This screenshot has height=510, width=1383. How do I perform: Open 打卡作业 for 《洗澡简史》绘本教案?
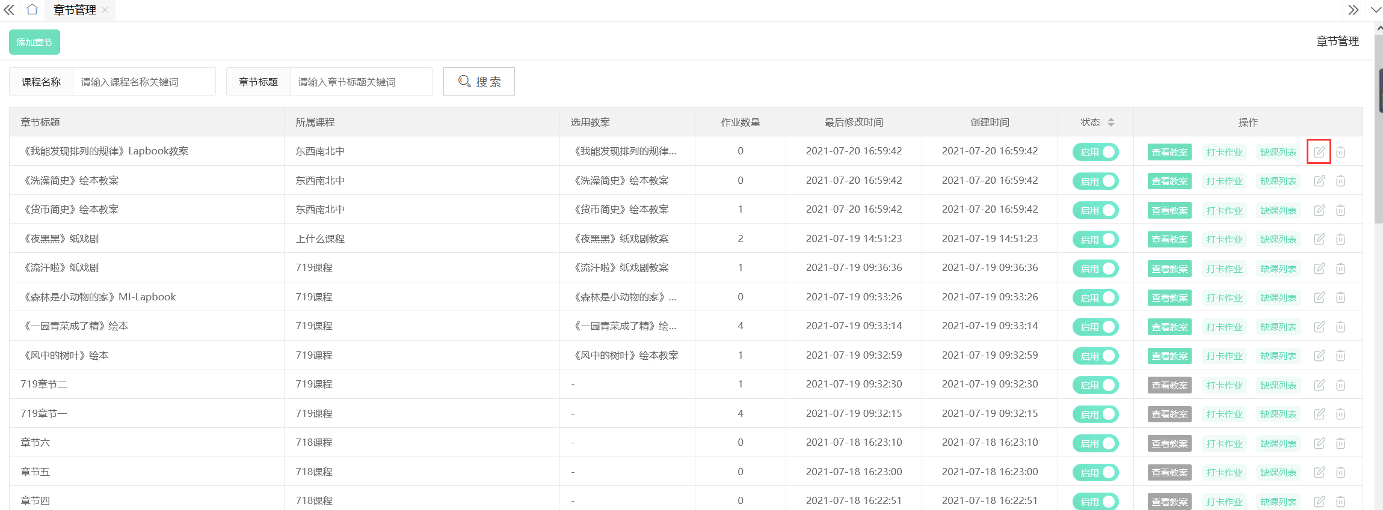[1224, 181]
